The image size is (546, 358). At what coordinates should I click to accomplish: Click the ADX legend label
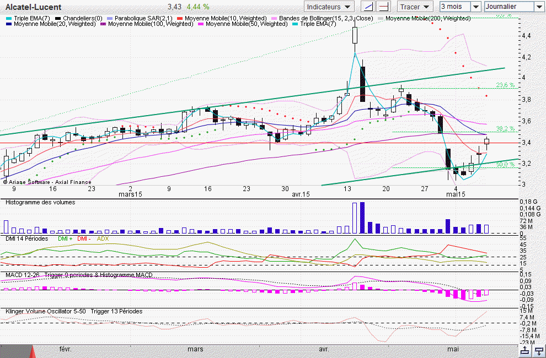(x=103, y=238)
